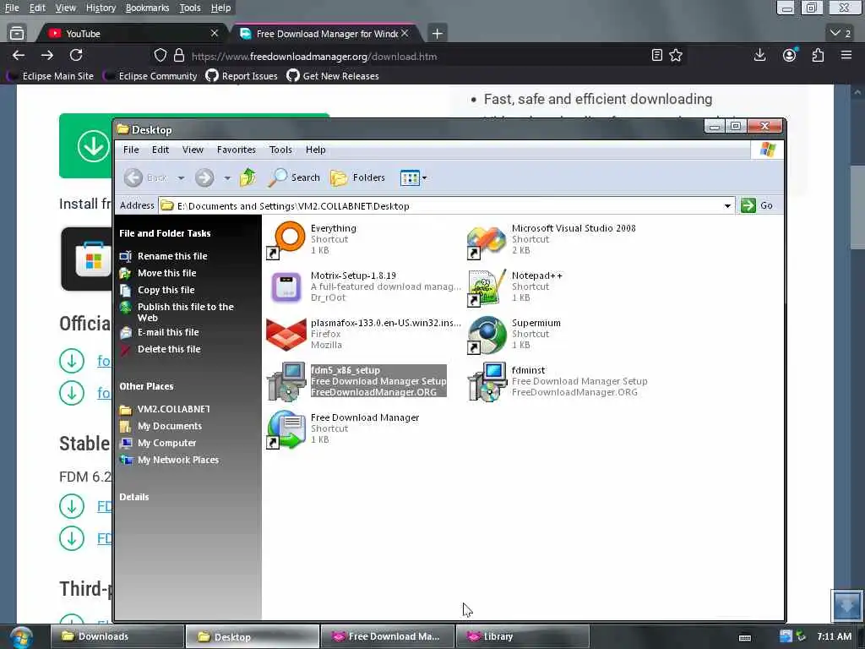Open the Explorer Help menu

point(316,150)
